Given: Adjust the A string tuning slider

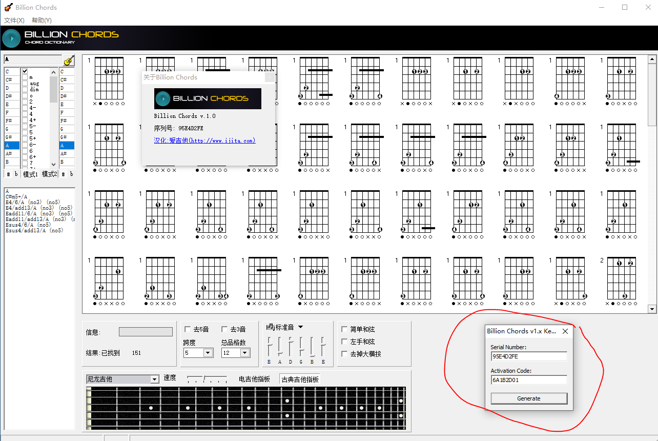Looking at the screenshot, I should 280,347.
